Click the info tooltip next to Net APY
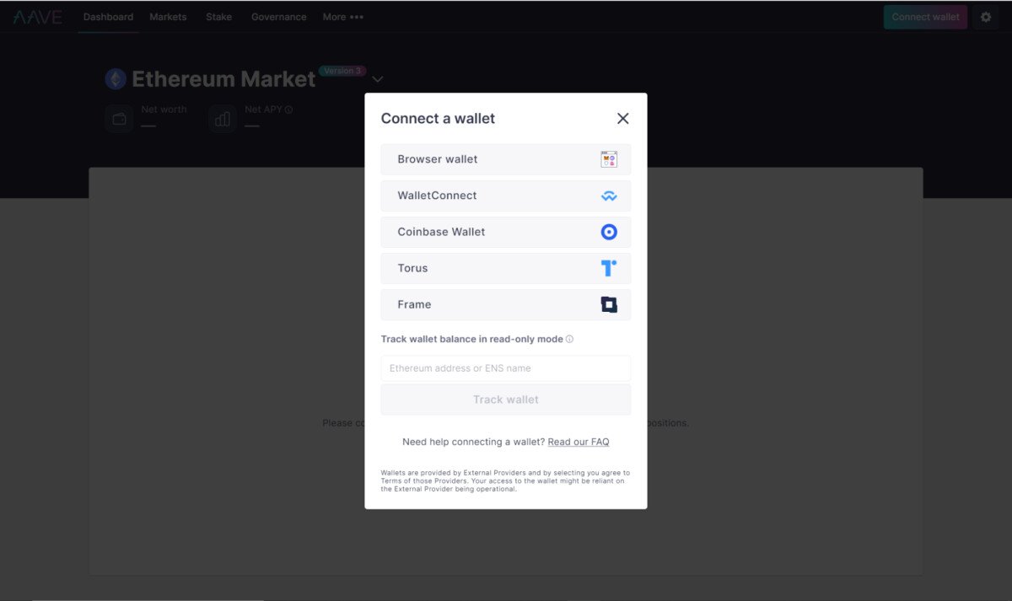This screenshot has width=1012, height=601. (288, 109)
